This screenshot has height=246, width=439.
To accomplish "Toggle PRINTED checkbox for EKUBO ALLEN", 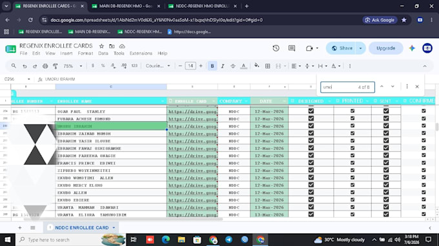I will (x=352, y=192).
